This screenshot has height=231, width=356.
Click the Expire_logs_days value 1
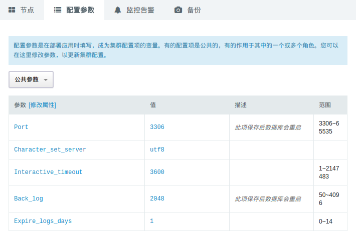coord(152,221)
